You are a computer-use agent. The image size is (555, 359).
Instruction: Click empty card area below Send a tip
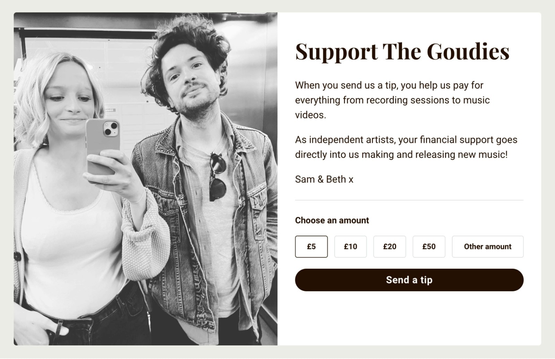pyautogui.click(x=409, y=319)
